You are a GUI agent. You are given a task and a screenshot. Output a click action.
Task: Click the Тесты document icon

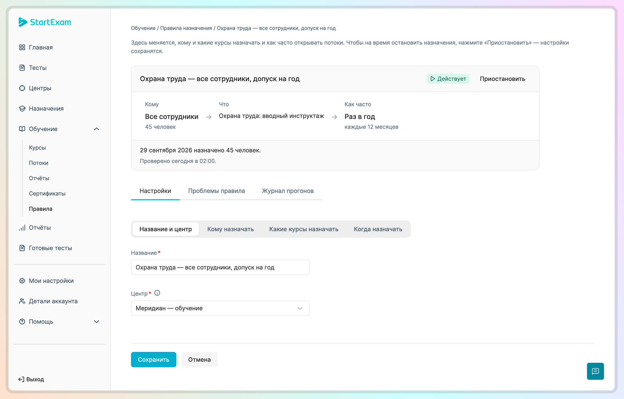point(22,68)
